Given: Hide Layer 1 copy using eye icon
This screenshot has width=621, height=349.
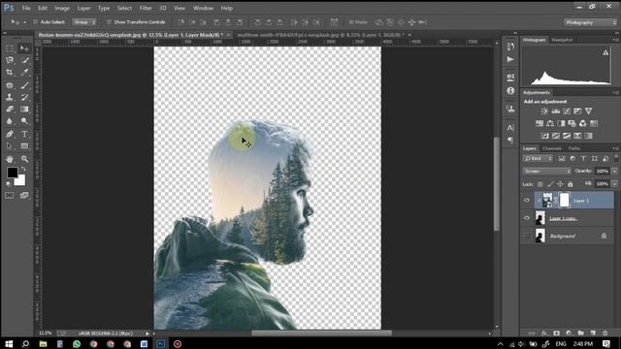Looking at the screenshot, I should [x=527, y=218].
